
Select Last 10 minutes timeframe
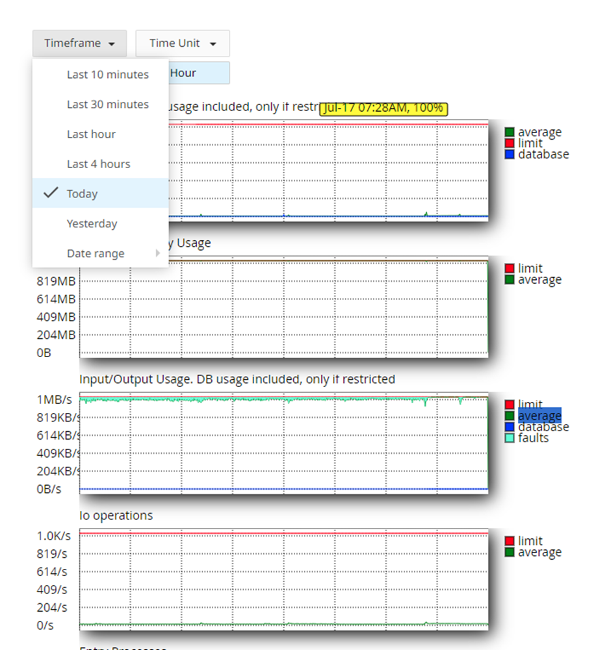107,75
